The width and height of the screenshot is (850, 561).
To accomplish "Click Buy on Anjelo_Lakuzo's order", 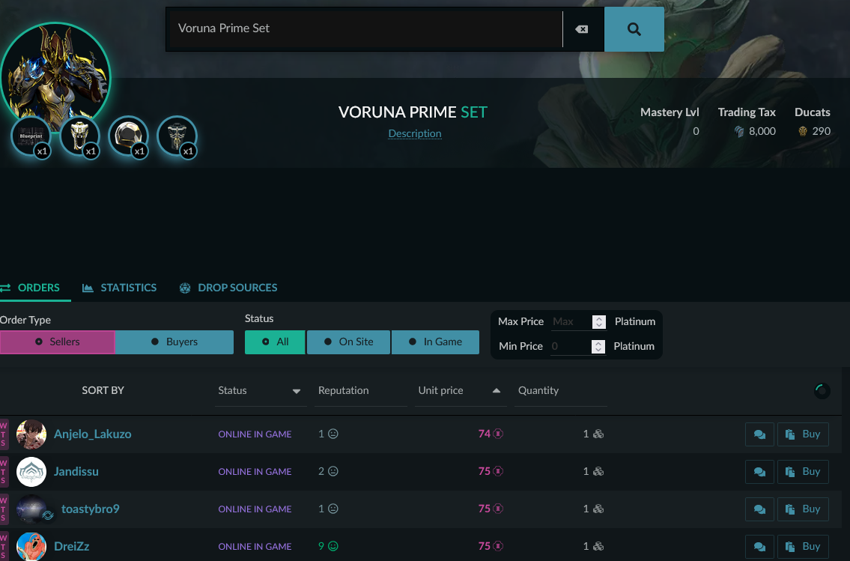I will click(x=803, y=434).
